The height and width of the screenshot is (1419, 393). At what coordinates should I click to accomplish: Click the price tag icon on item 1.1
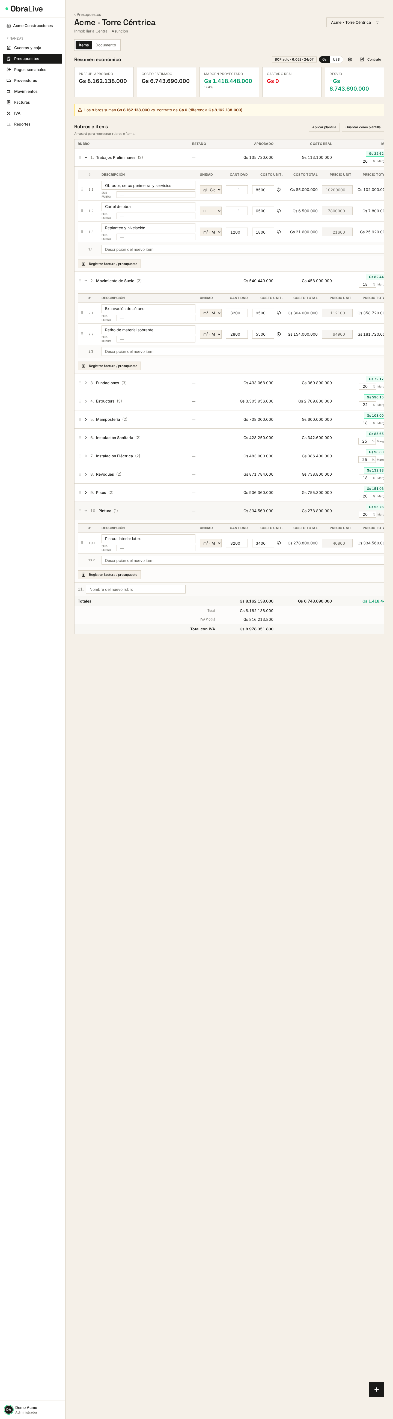[x=279, y=189]
